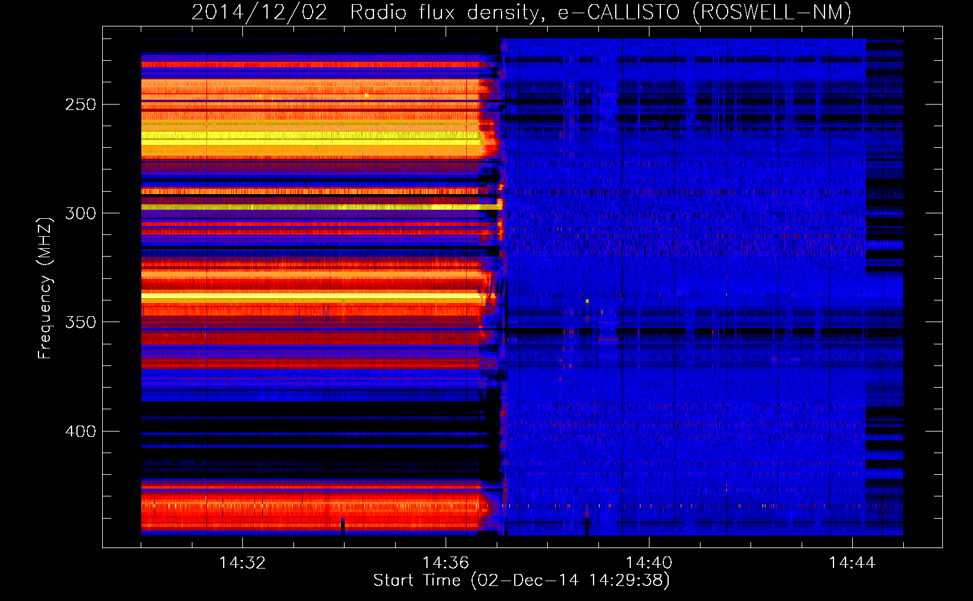Click the 14:36 time axis label
The width and height of the screenshot is (973, 601).
point(446,563)
